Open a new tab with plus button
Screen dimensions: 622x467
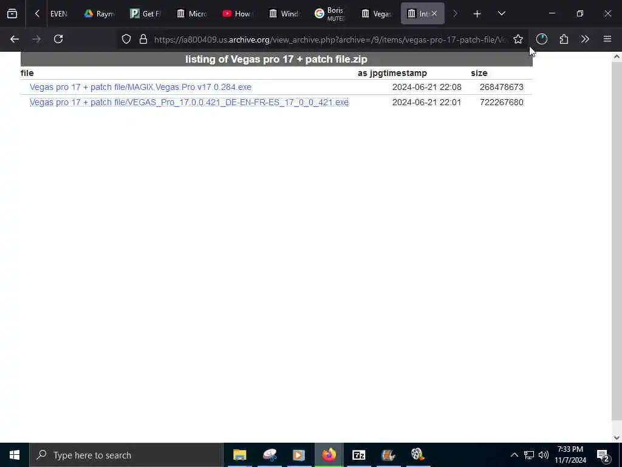[x=477, y=14]
